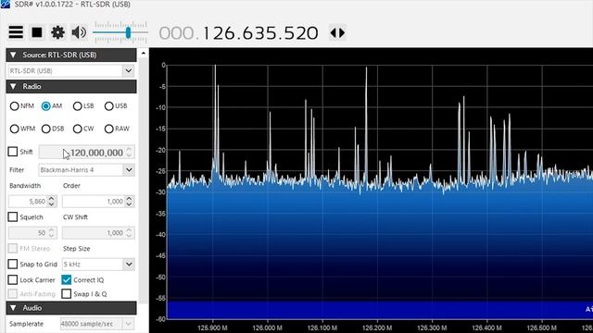The height and width of the screenshot is (333, 593).
Task: Click the Order spinner arrows
Action: (129, 202)
